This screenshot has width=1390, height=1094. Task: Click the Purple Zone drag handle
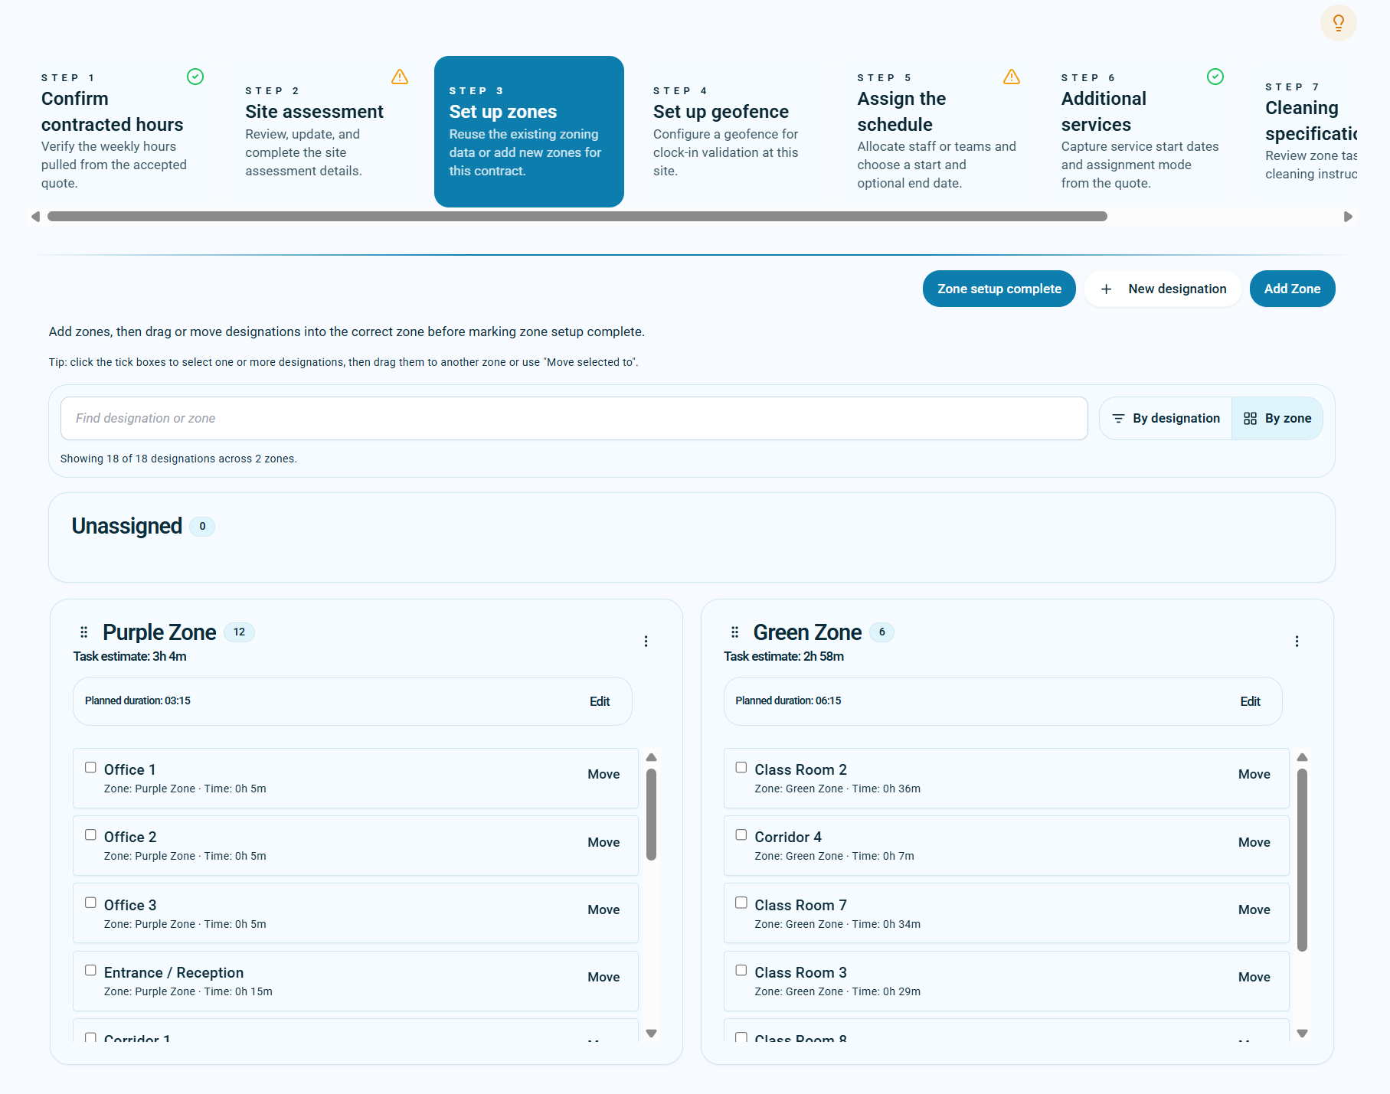84,632
